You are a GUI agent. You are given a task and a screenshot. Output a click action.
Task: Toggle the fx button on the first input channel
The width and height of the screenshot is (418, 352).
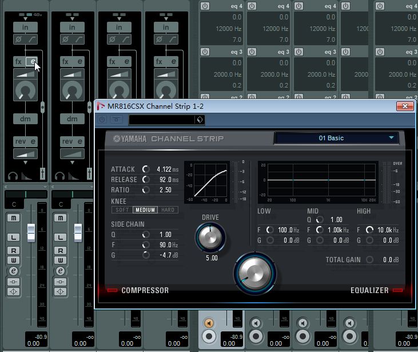(x=19, y=62)
